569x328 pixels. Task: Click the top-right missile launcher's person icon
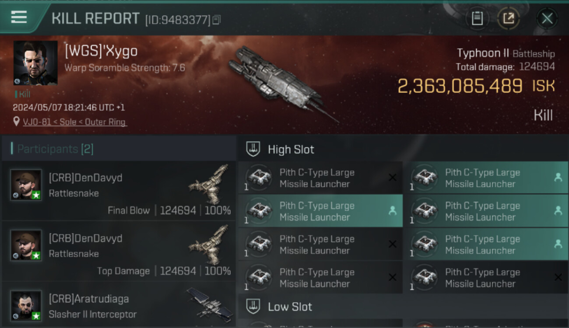tap(558, 178)
